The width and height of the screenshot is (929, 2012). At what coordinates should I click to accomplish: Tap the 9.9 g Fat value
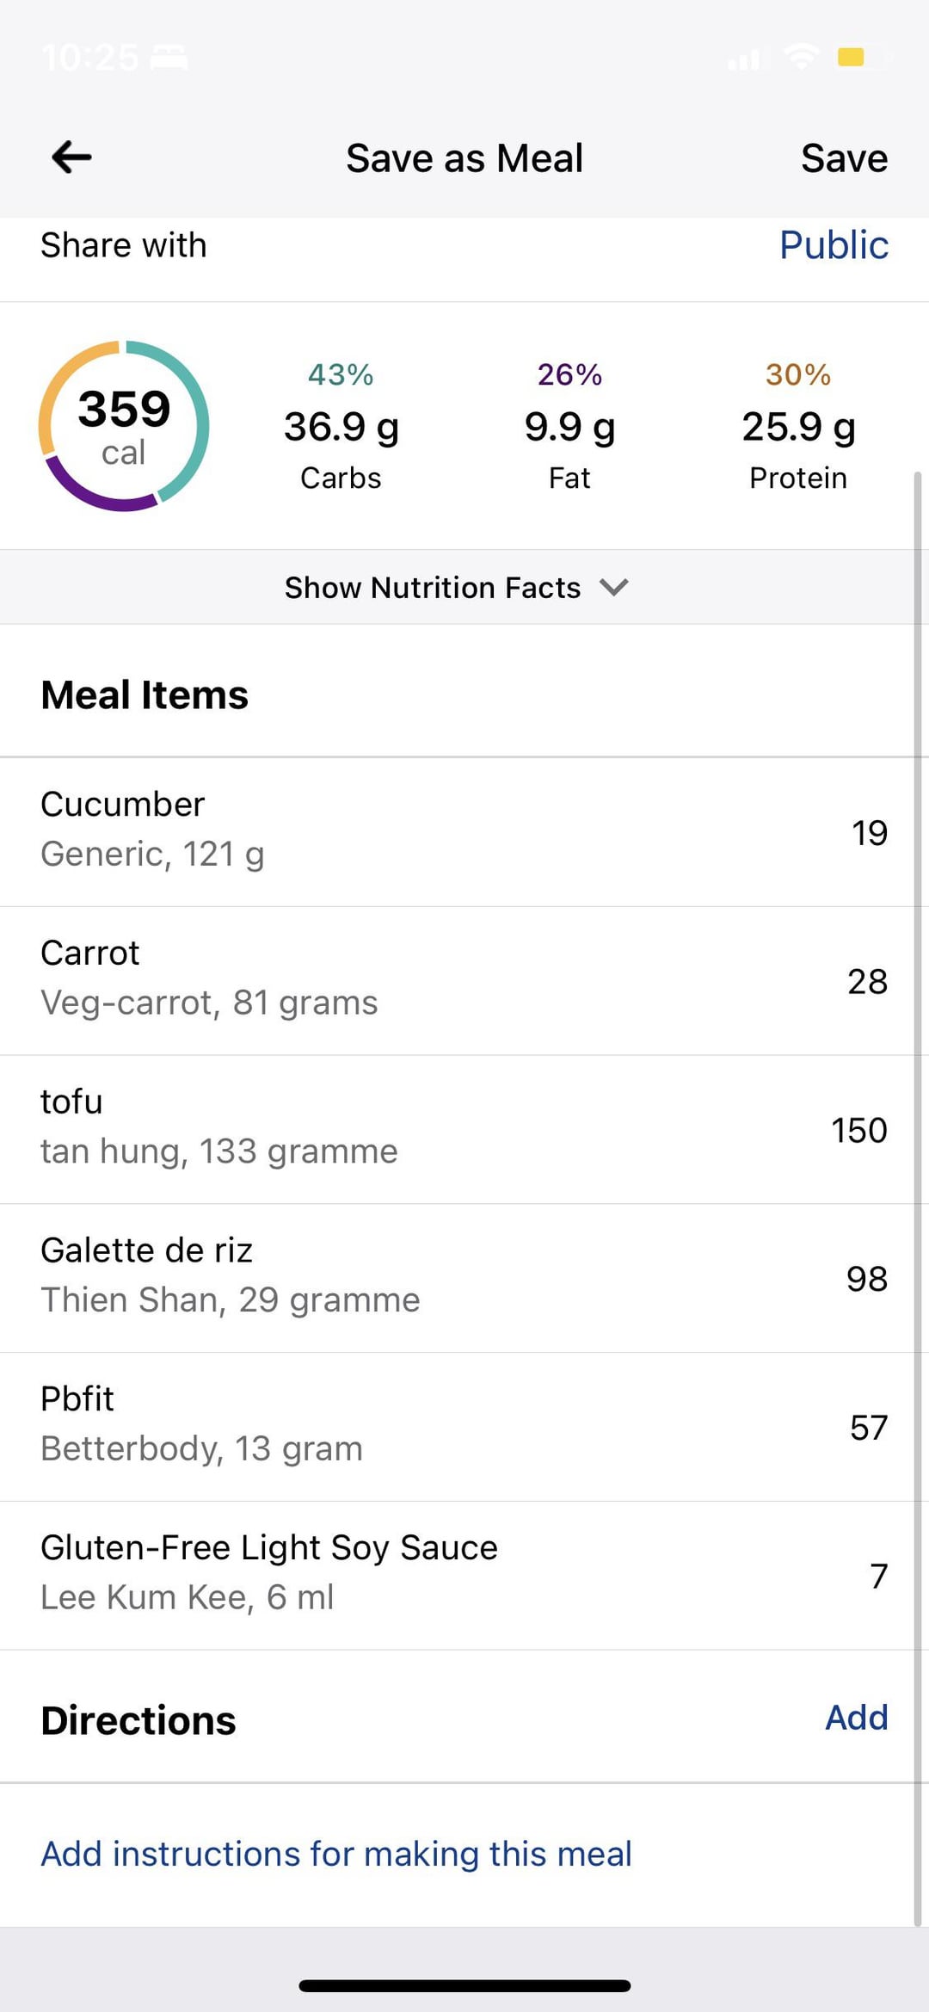(569, 428)
